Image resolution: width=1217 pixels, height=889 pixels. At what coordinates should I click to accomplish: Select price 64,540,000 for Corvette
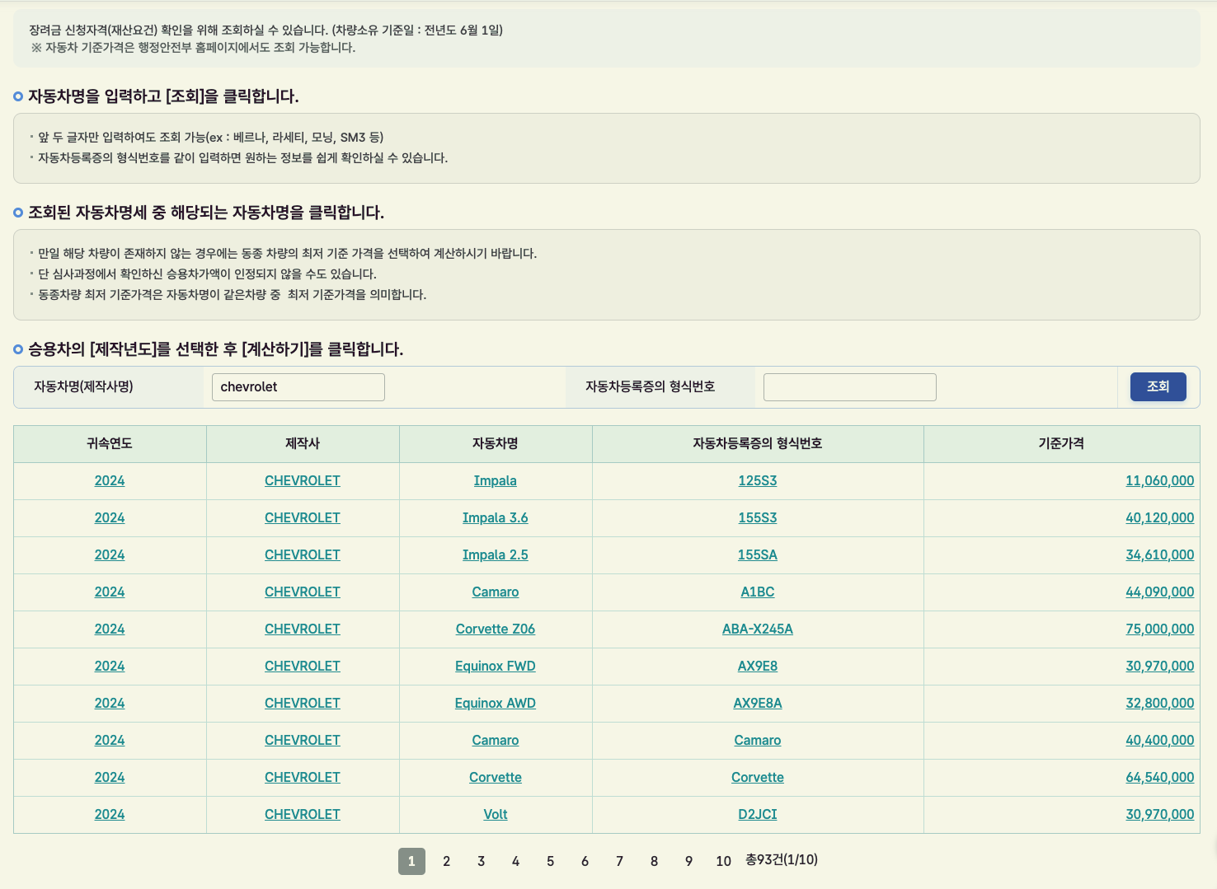pyautogui.click(x=1159, y=777)
